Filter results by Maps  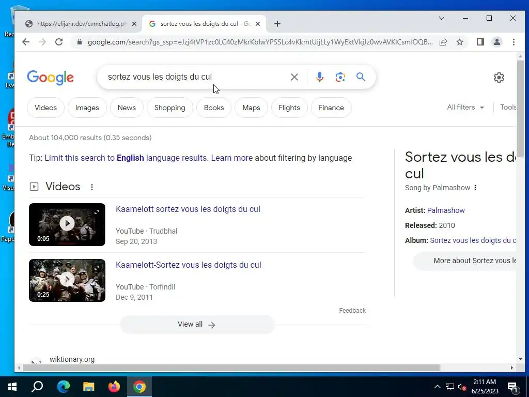tap(252, 108)
